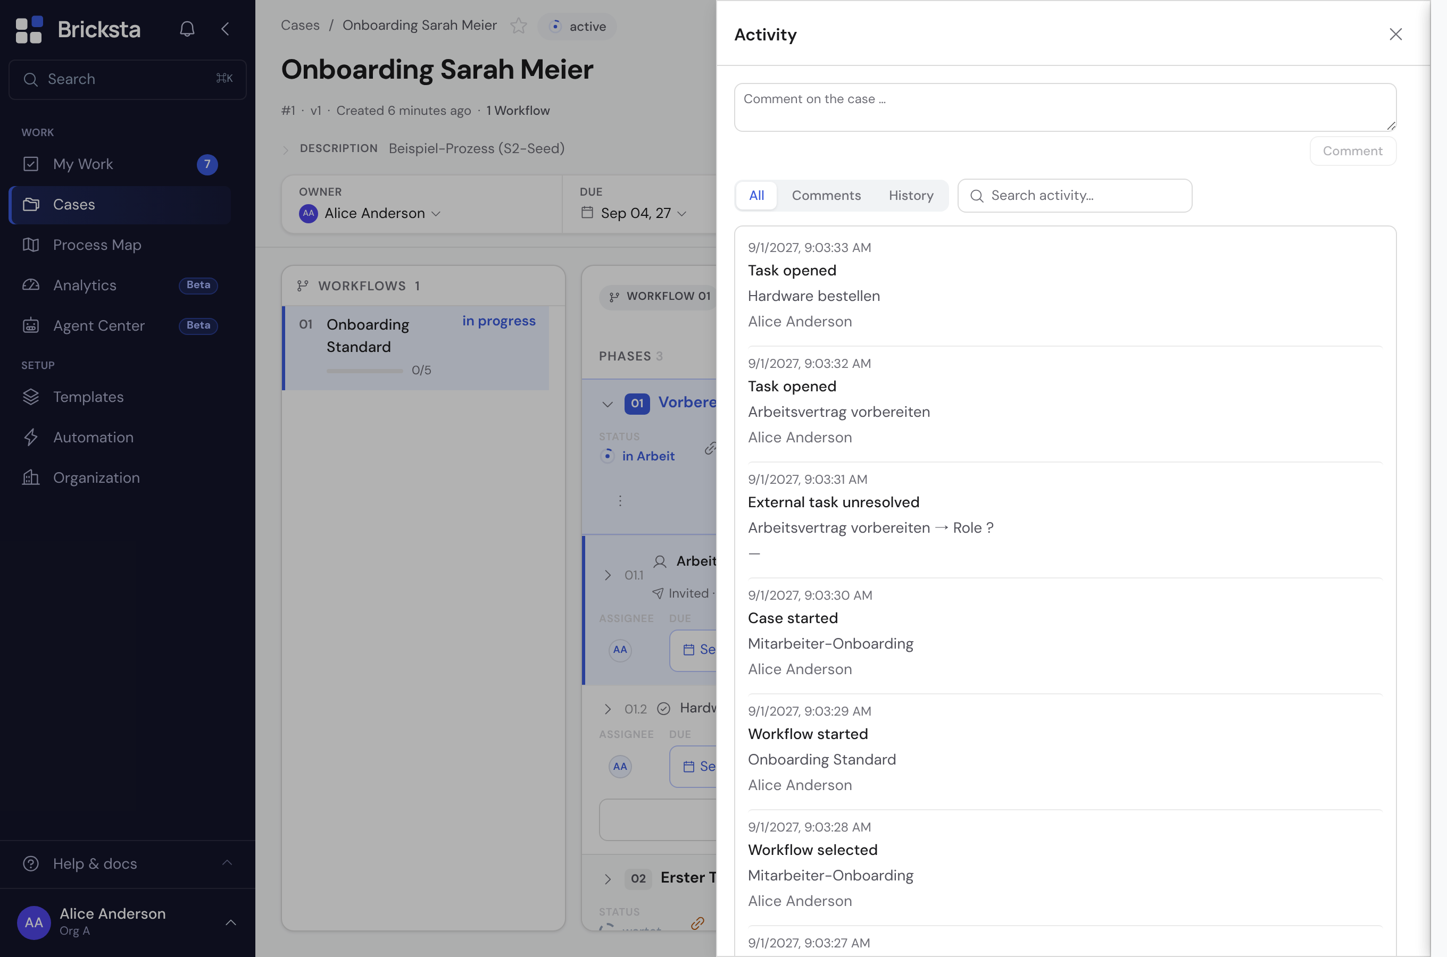Expand task 01.1 row
The image size is (1447, 957).
tap(608, 575)
